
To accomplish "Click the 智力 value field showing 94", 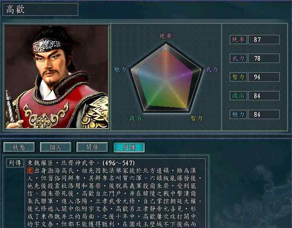I will [264, 77].
